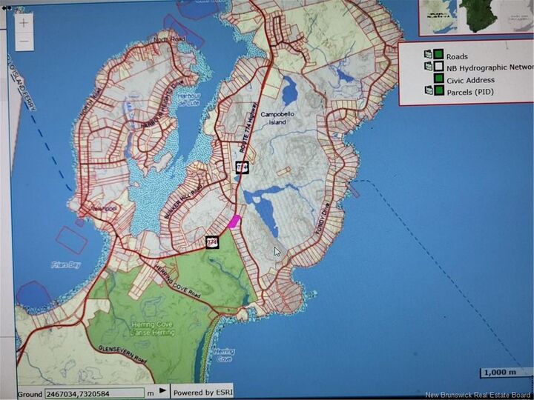Click the 'BUNKER HILL Road' label
Image resolution: width=534 pixels, height=400 pixels.
tap(183, 201)
